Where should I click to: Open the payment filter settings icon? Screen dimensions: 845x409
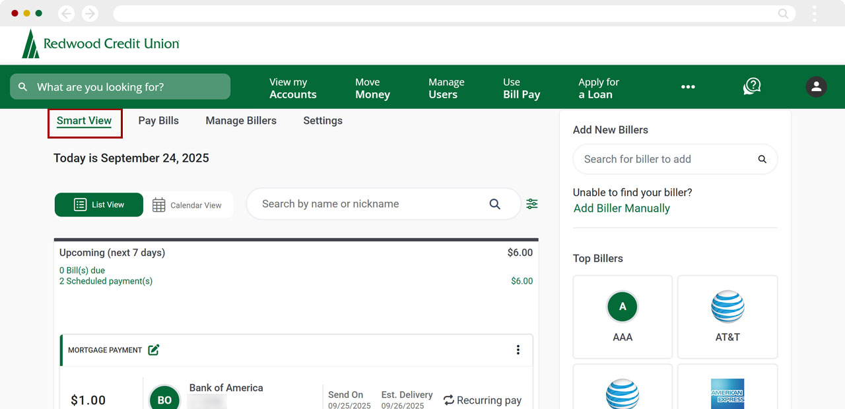532,204
